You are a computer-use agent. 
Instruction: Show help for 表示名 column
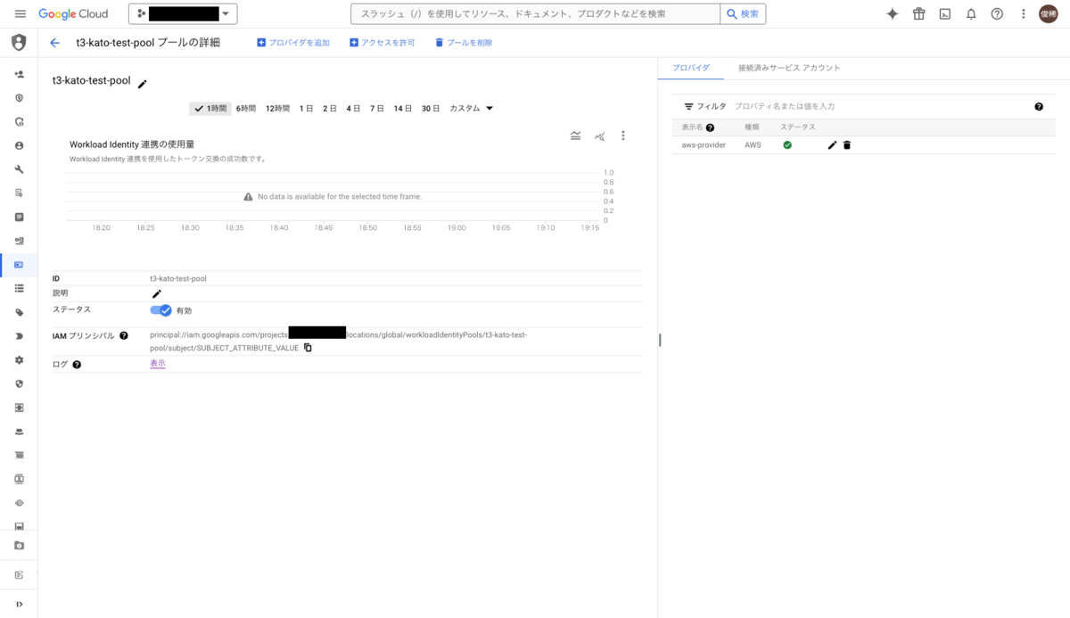pos(711,128)
